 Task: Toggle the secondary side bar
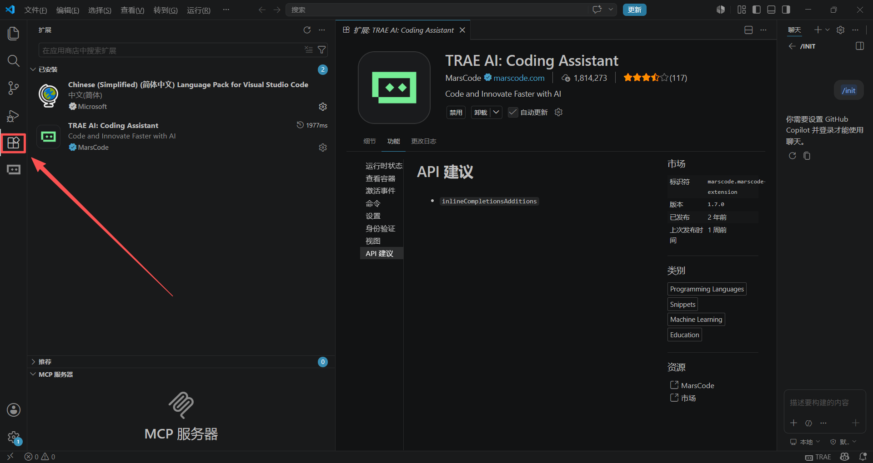tap(786, 10)
